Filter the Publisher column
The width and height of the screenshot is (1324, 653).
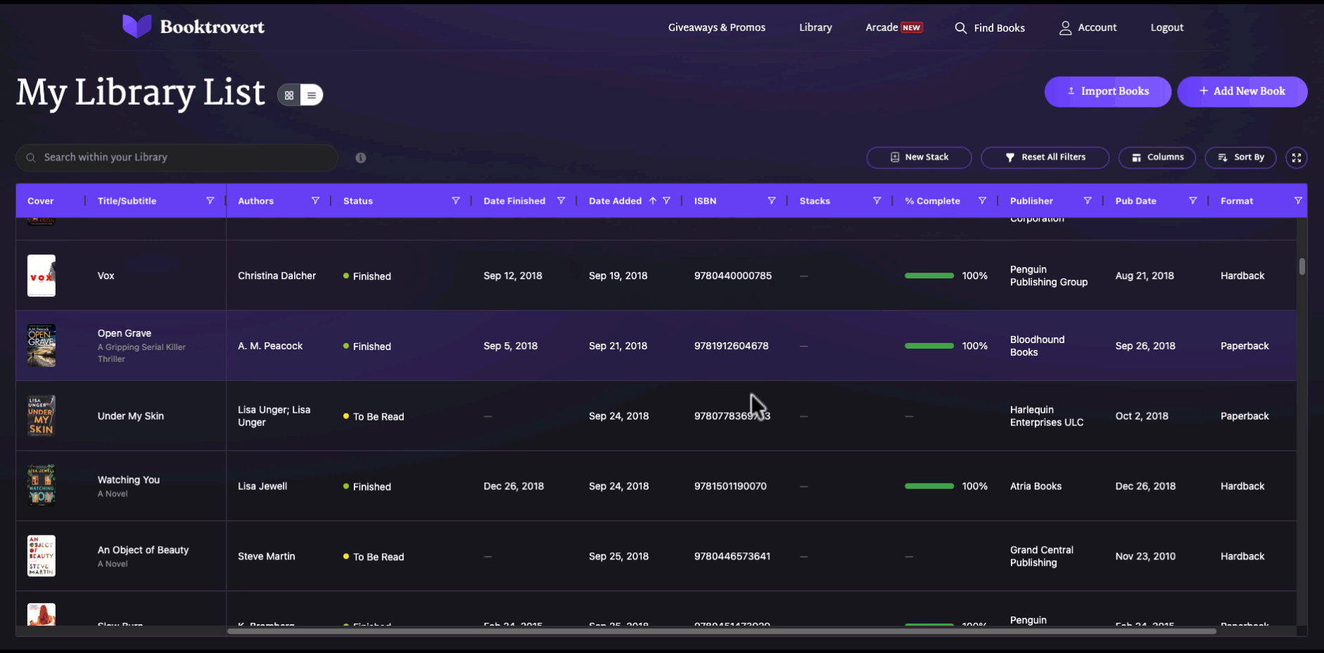point(1087,201)
